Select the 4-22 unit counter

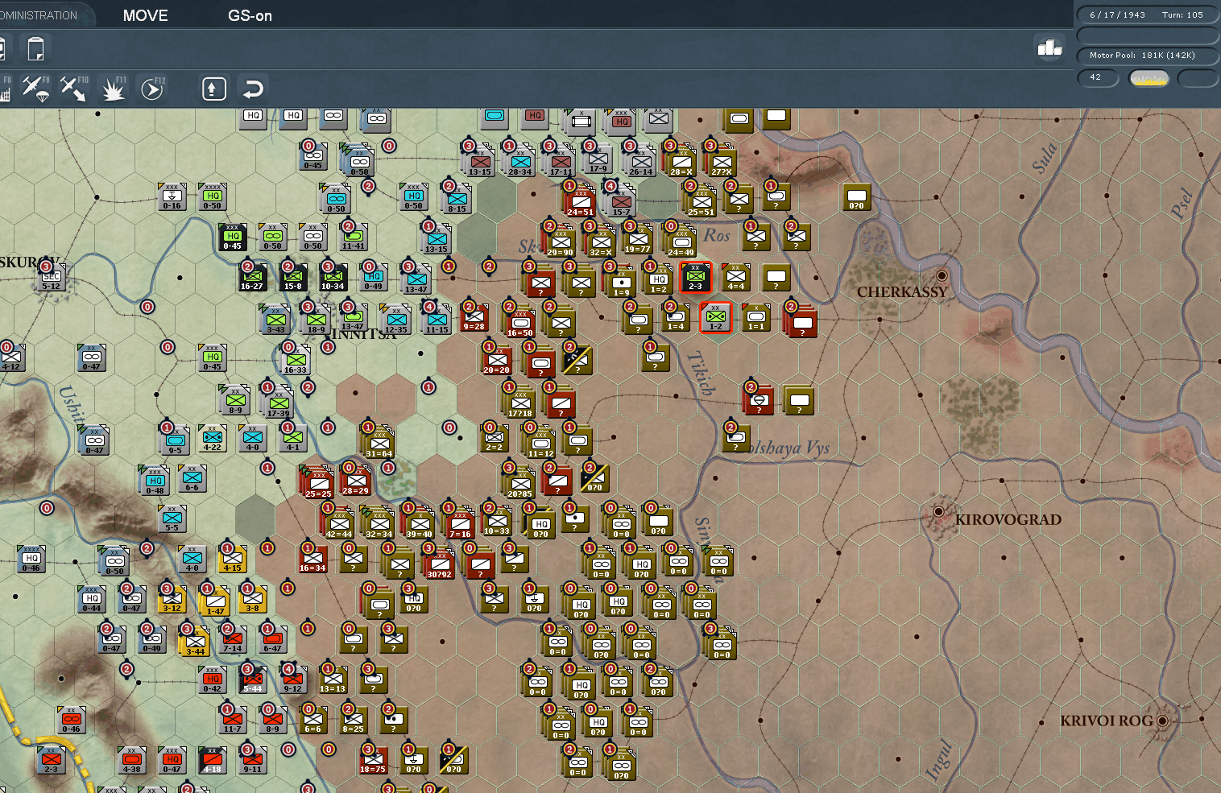click(x=212, y=438)
